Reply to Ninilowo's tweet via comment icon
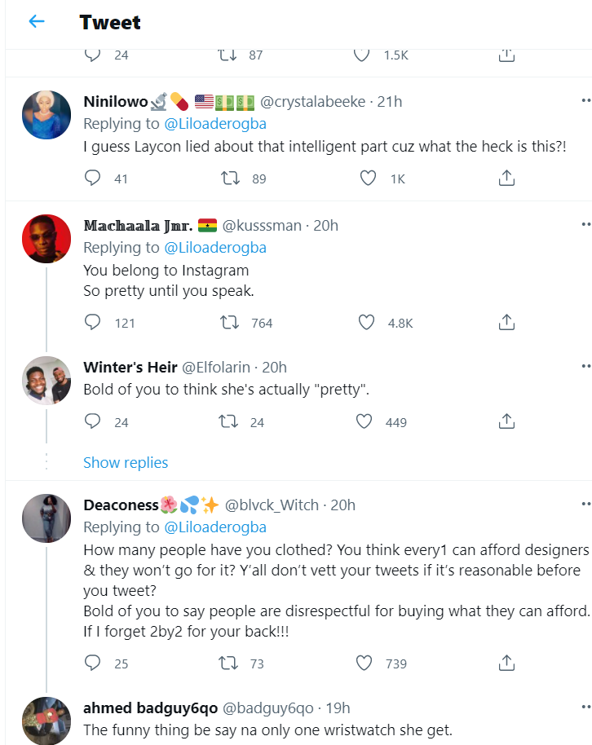 (x=93, y=178)
